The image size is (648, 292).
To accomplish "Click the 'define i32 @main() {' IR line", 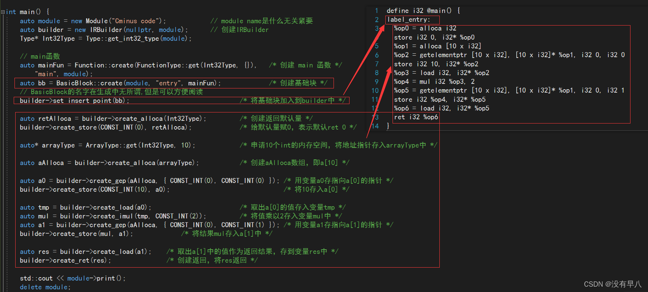I will pyautogui.click(x=423, y=11).
